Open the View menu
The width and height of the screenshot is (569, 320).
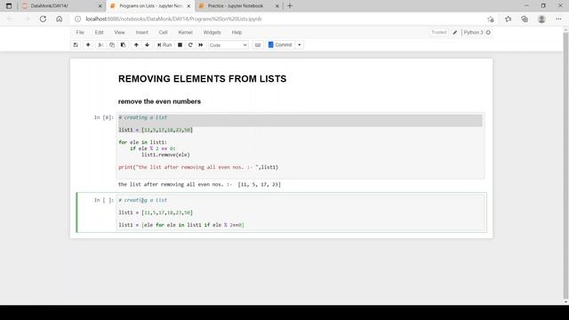click(x=119, y=32)
